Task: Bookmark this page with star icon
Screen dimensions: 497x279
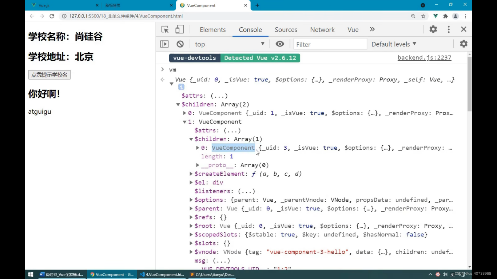Action: pyautogui.click(x=423, y=16)
